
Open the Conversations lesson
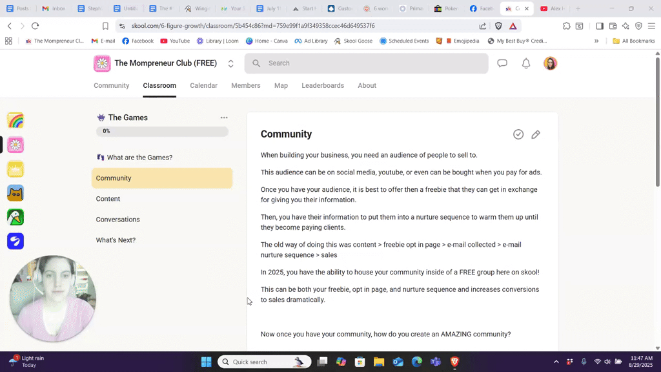coord(162,220)
